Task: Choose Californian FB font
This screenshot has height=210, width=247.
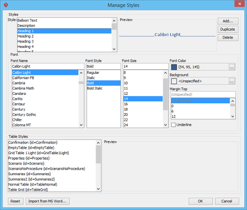Action: 45,78
